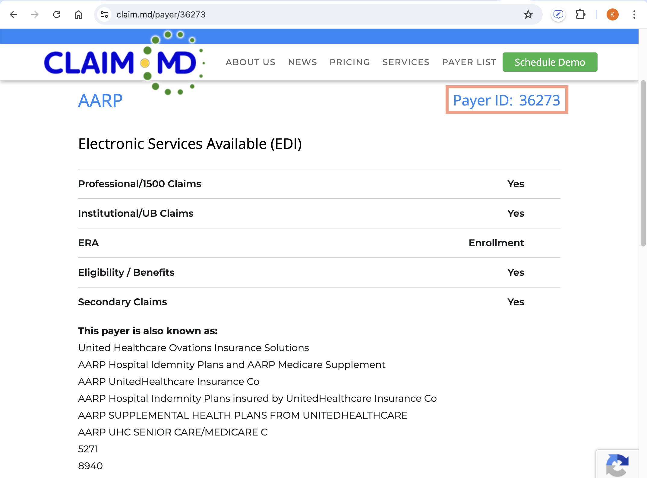The width and height of the screenshot is (647, 478).
Task: Open the NEWS menu item
Action: [x=302, y=62]
